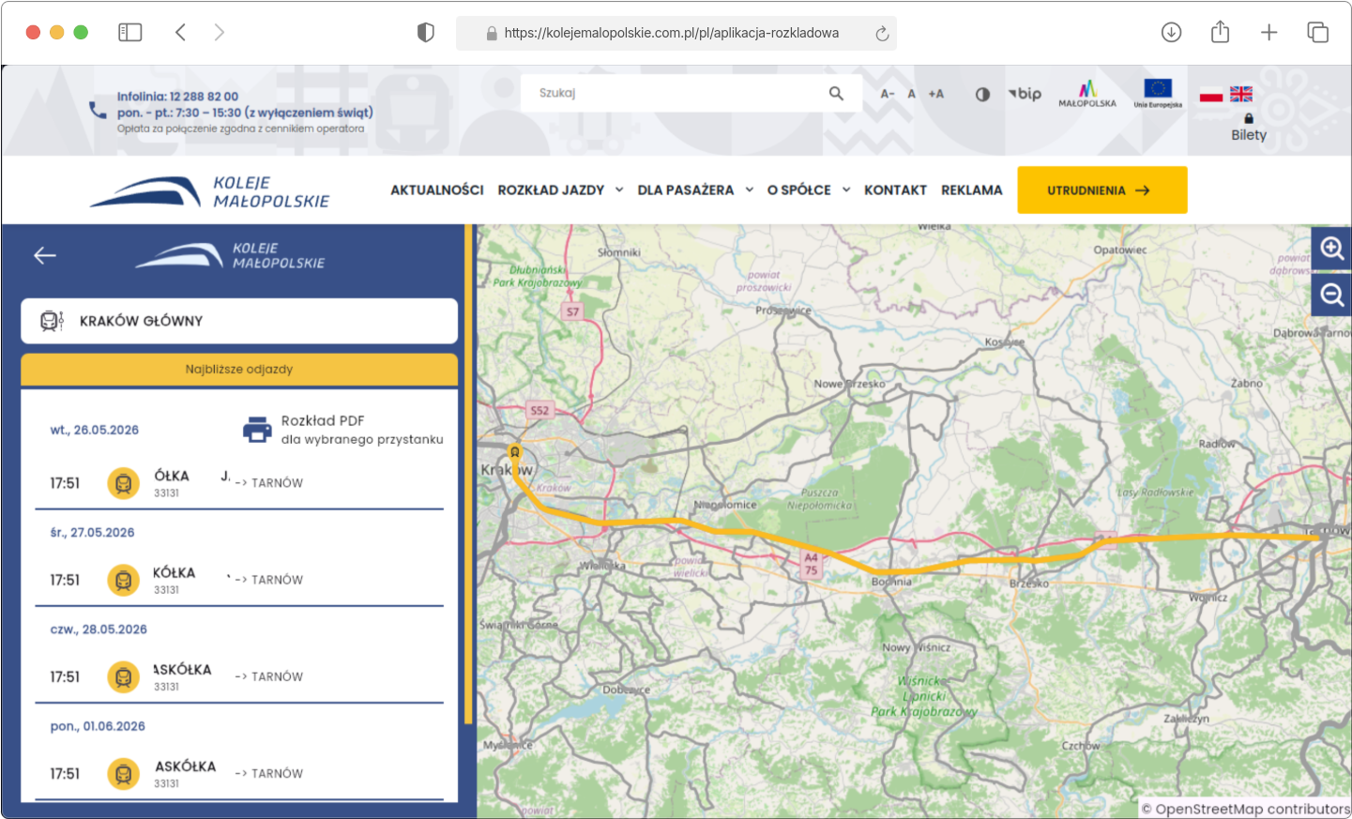Click the Utrudnienia button
Viewport: 1352px width, 819px height.
click(x=1102, y=190)
